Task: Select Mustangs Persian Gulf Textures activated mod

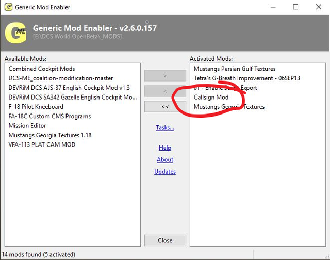Action: 235,69
